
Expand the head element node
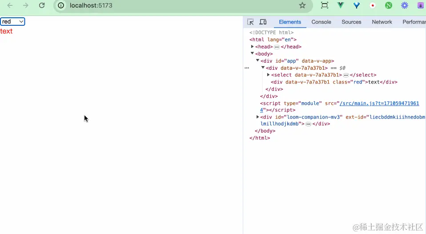click(252, 47)
